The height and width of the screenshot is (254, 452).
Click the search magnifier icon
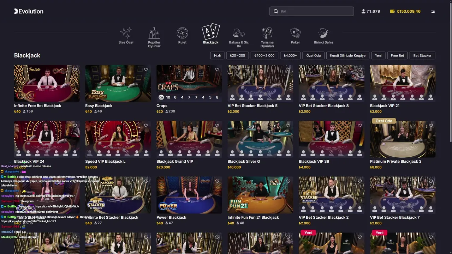276,11
